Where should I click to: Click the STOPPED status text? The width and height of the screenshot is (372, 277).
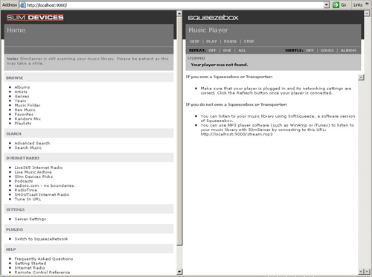(x=196, y=58)
